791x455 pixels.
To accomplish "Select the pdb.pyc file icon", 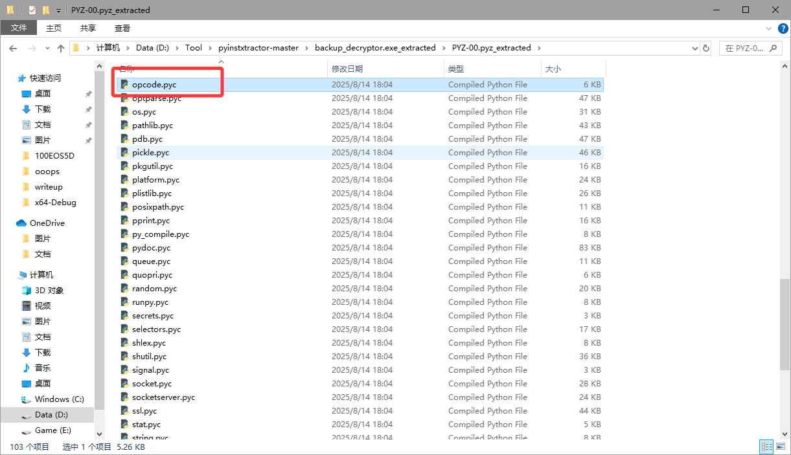I will pos(125,139).
